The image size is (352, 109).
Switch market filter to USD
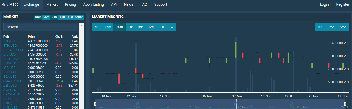point(38,17)
